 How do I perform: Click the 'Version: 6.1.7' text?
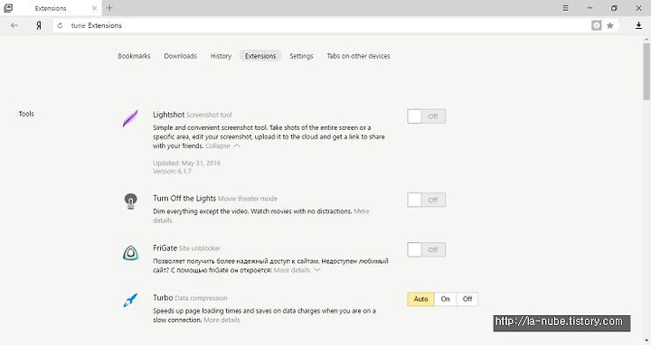pos(173,171)
